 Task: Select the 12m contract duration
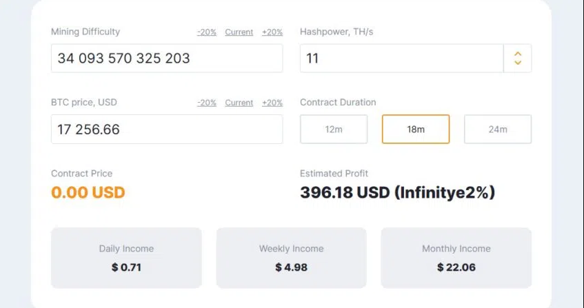334,130
